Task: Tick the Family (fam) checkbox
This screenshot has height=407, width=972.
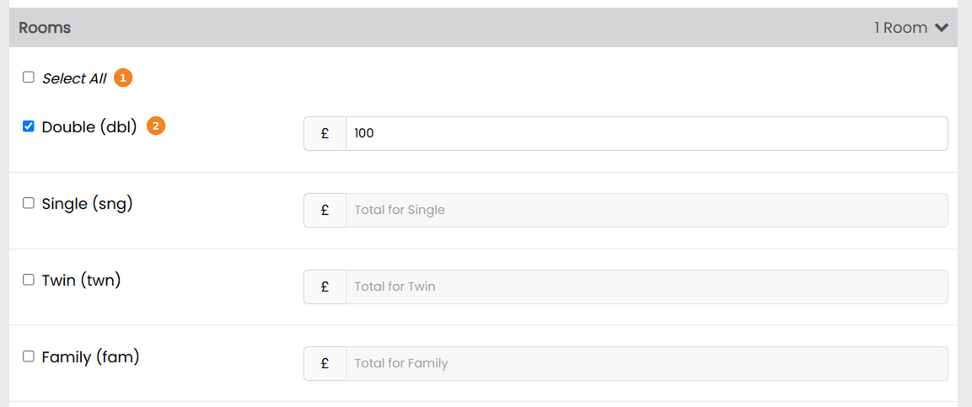Action: [29, 356]
